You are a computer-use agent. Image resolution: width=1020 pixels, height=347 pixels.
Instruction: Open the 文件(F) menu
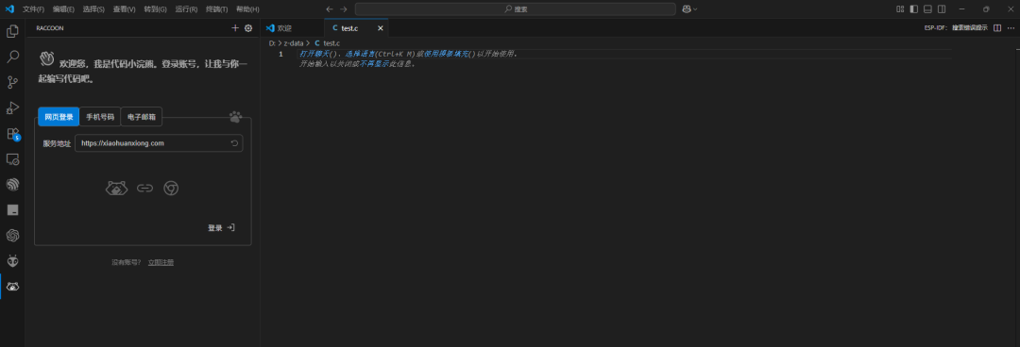pyautogui.click(x=33, y=9)
